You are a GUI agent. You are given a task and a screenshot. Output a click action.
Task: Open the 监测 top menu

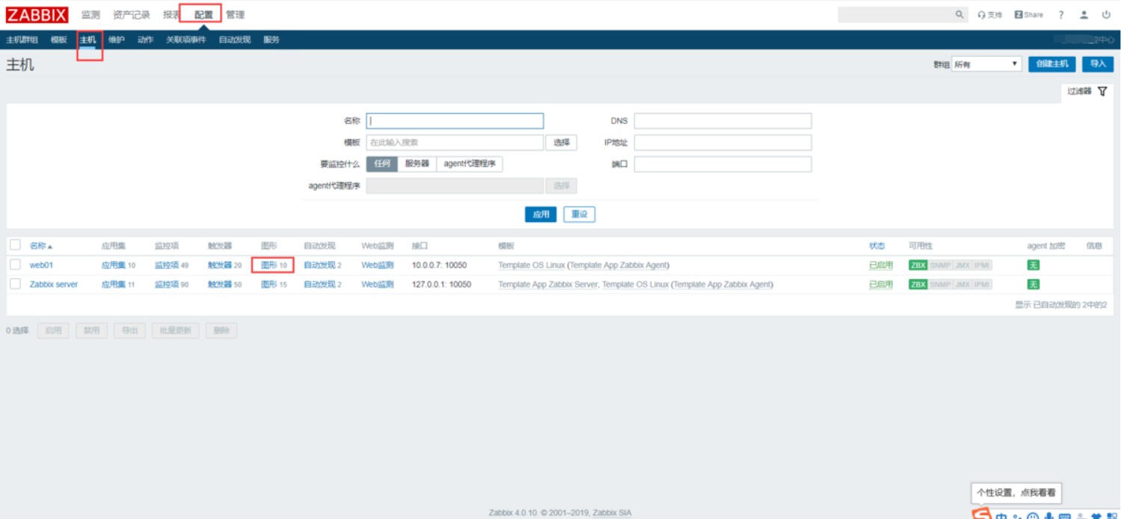tap(90, 15)
